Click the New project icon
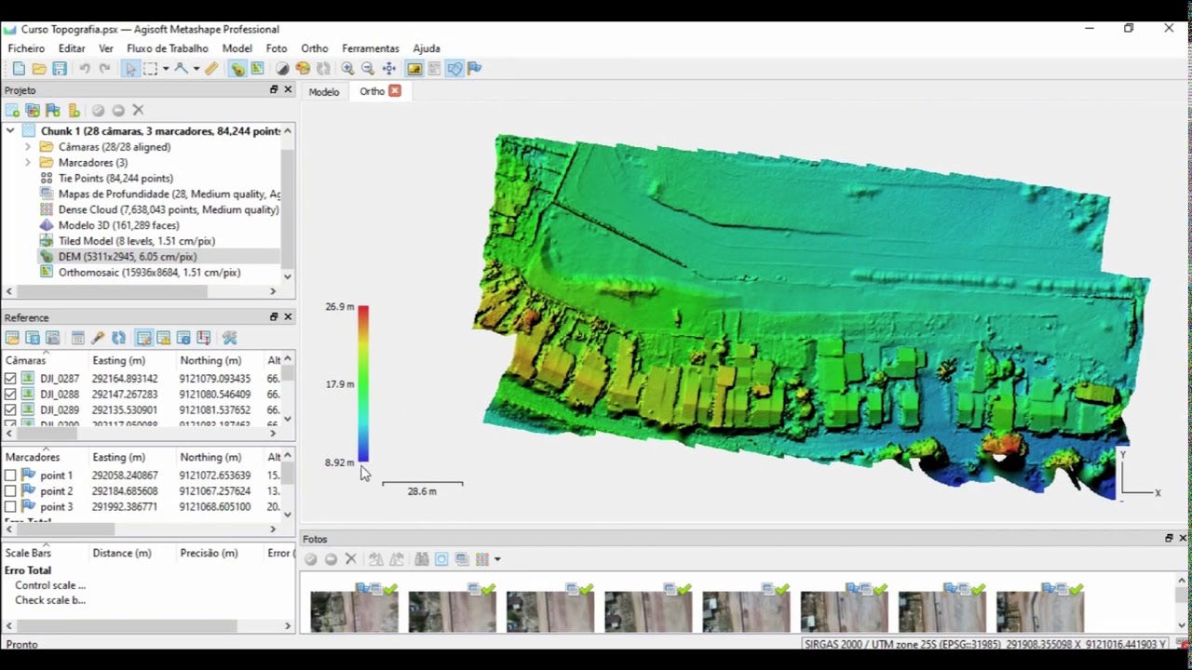1192x670 pixels. point(19,69)
